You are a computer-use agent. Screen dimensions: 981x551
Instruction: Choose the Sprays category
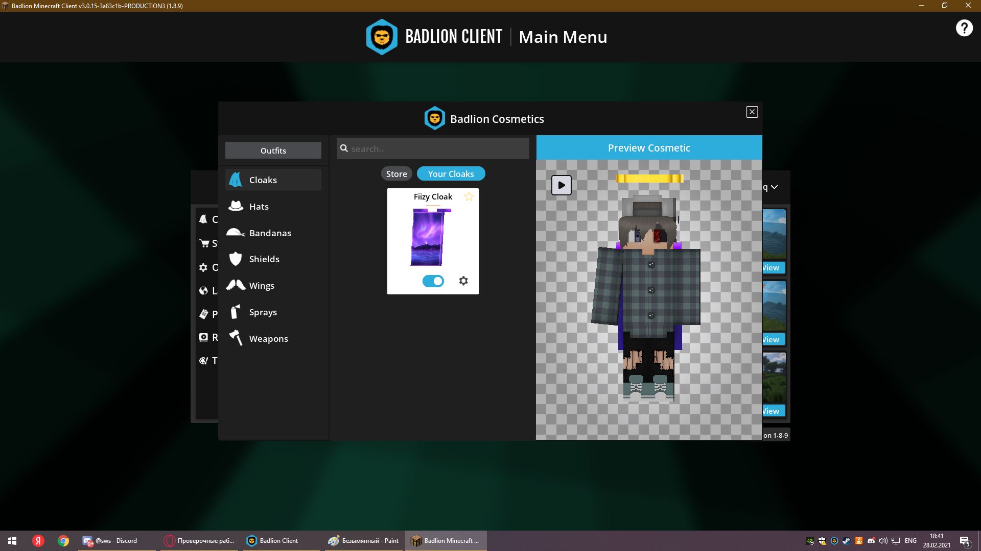[273, 312]
